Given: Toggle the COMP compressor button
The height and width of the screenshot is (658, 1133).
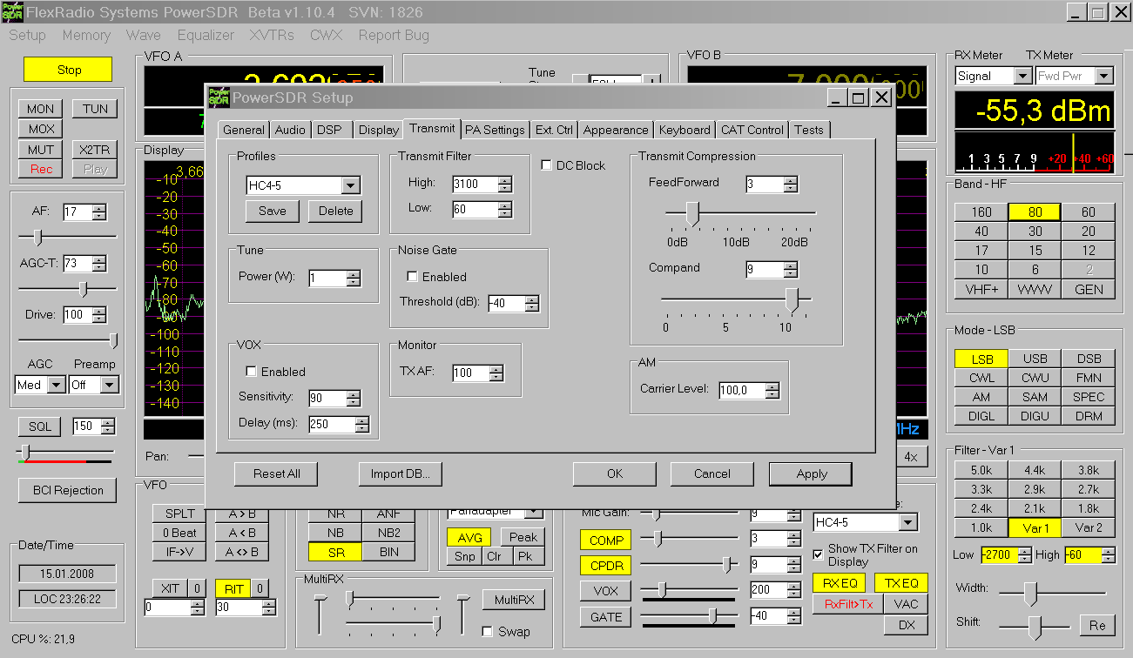Looking at the screenshot, I should point(605,540).
